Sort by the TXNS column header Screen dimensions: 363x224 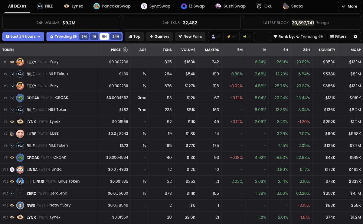[167, 50]
